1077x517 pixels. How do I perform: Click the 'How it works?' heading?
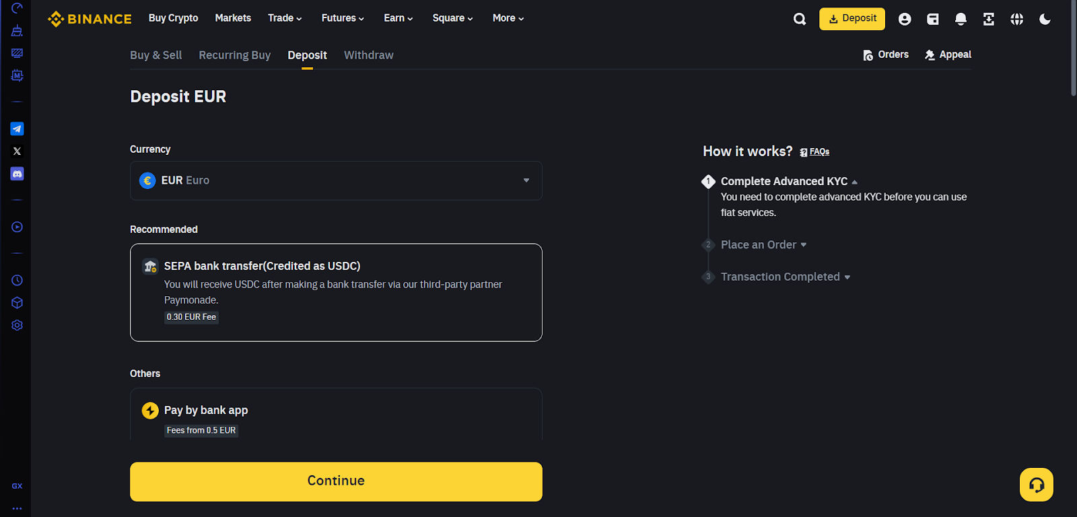tap(748, 151)
